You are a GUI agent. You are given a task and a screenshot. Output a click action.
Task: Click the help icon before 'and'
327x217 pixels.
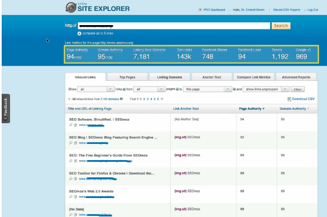[x=234, y=89]
